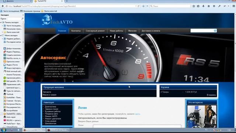The width and height of the screenshot is (236, 133).
Task: Open the Главная menu item
Action: click(x=62, y=31)
